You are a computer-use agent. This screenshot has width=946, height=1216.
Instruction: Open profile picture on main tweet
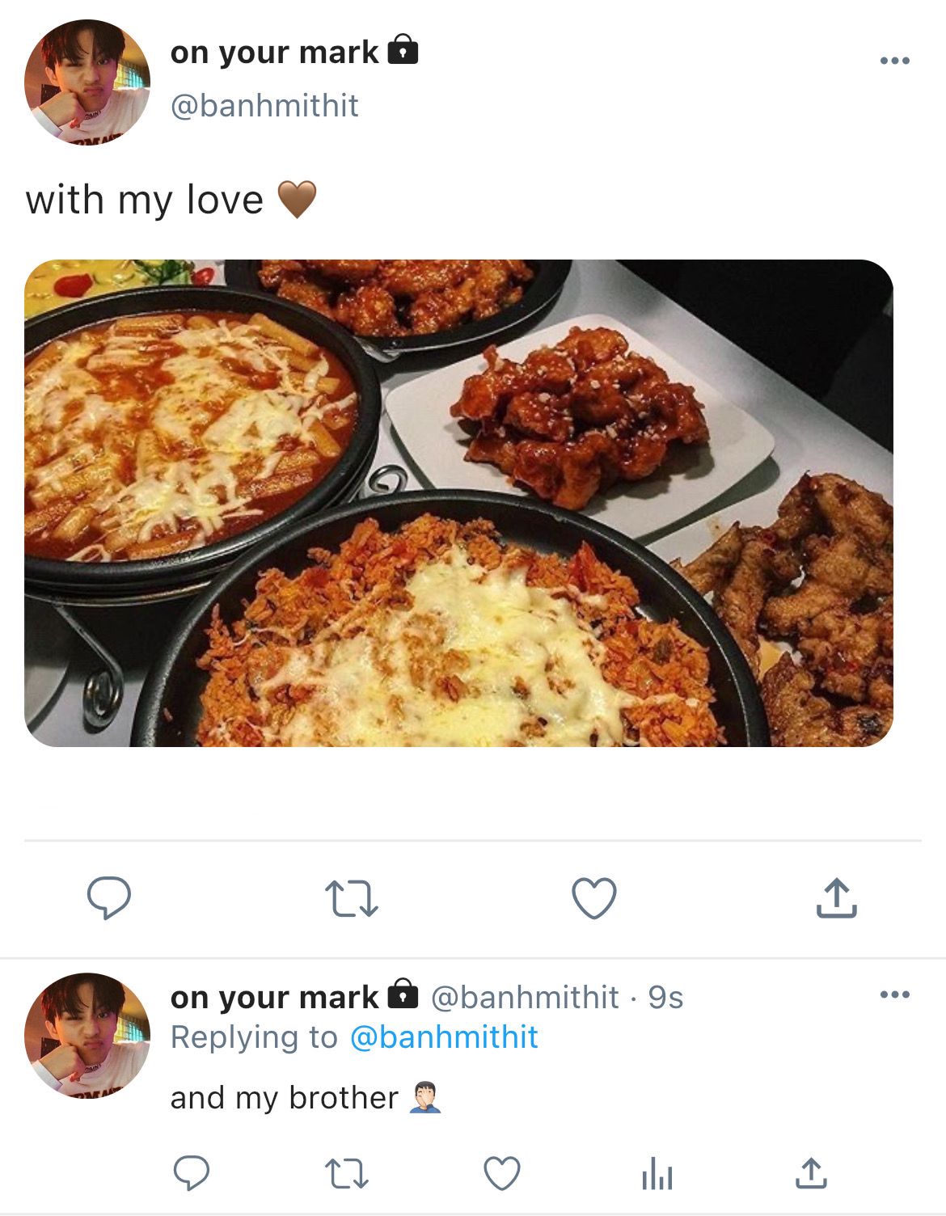coord(87,82)
